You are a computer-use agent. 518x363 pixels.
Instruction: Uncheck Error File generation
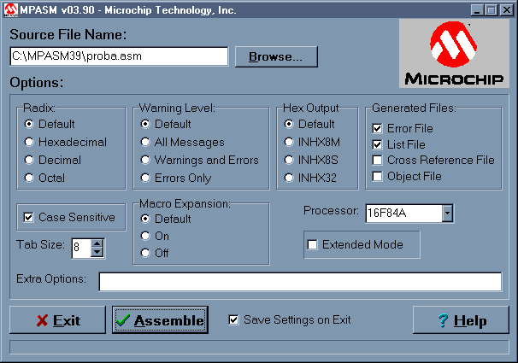pos(377,128)
